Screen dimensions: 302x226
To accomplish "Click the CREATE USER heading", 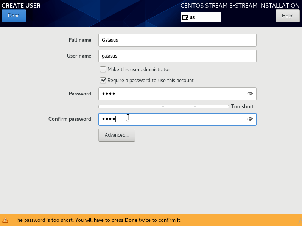I will click(21, 6).
